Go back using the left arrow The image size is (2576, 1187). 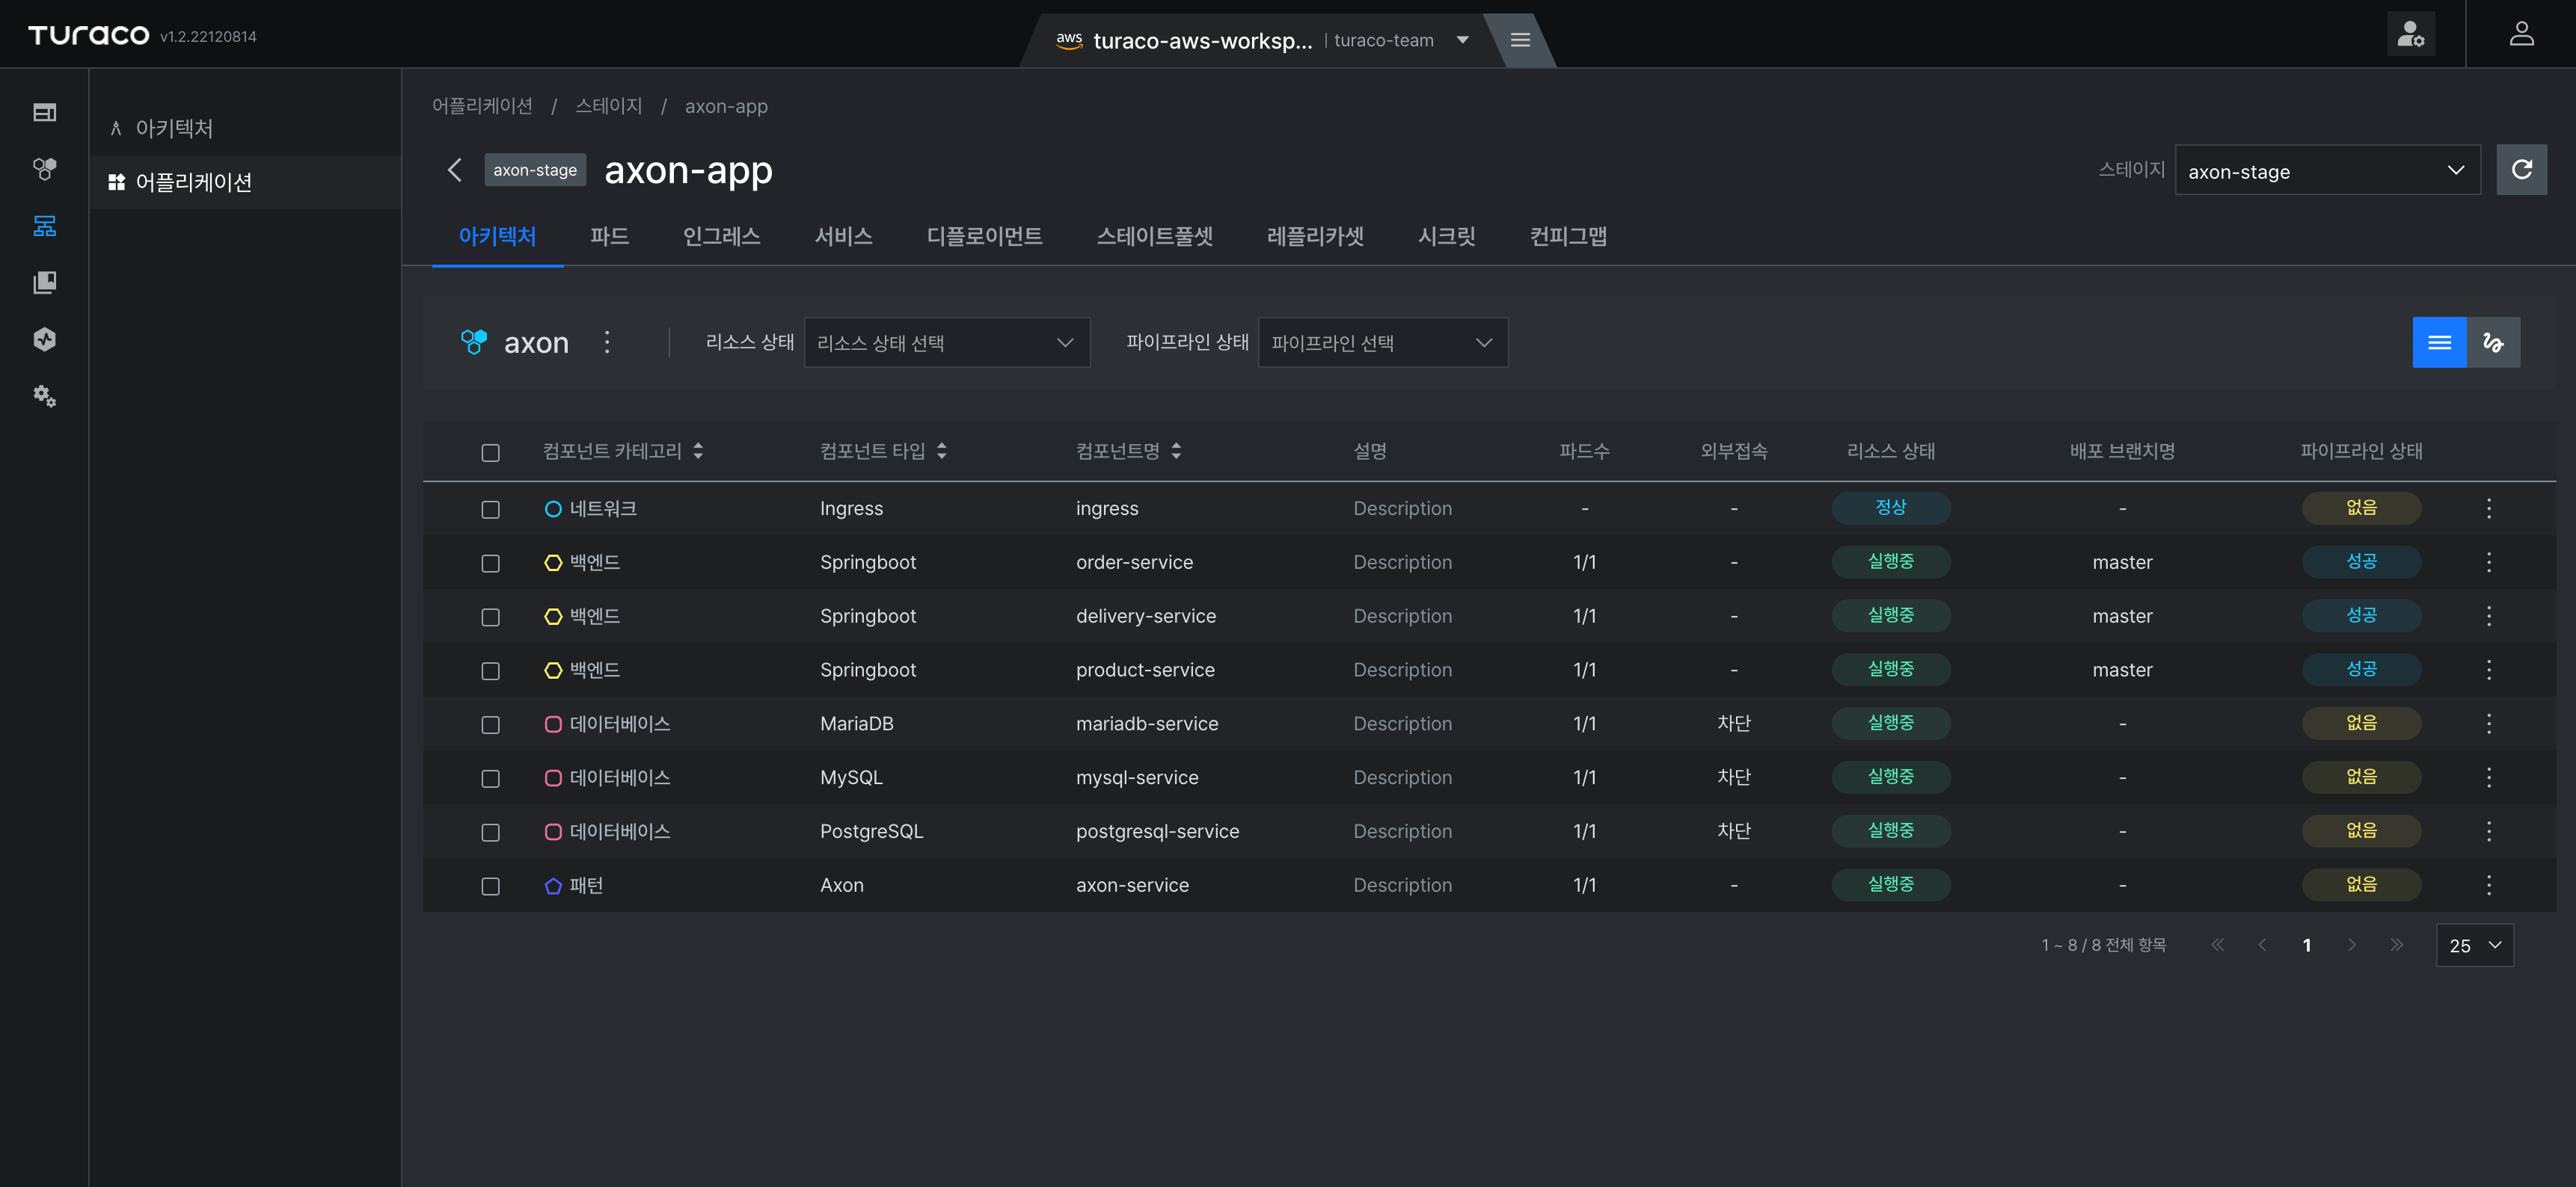point(455,170)
